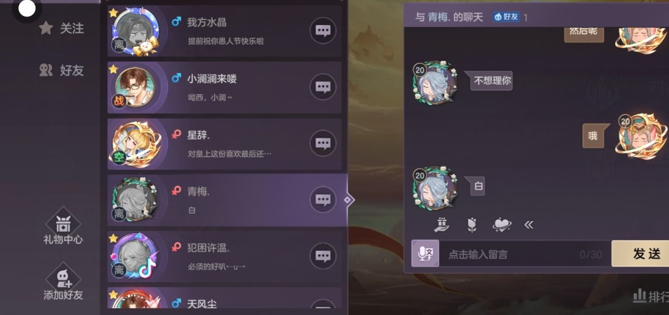This screenshot has height=315, width=669.
Task: Send a rose flower in chat
Action: coord(472,225)
